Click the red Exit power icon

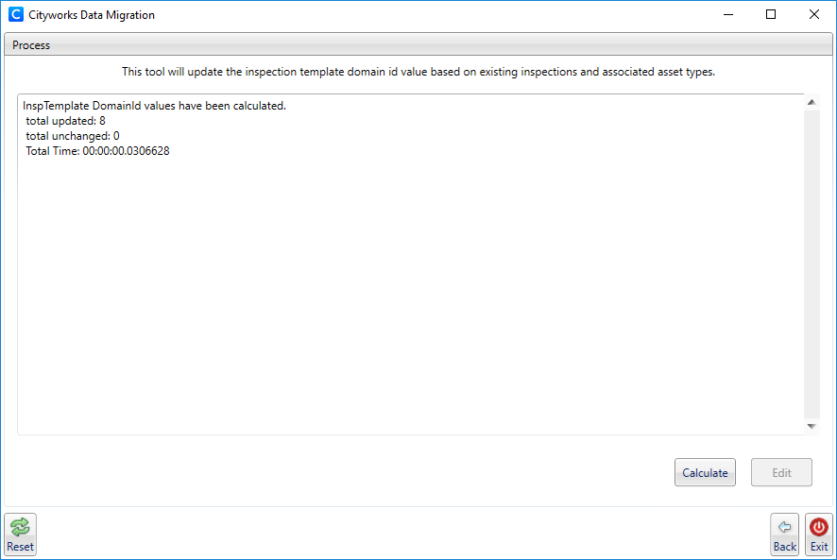(x=818, y=528)
